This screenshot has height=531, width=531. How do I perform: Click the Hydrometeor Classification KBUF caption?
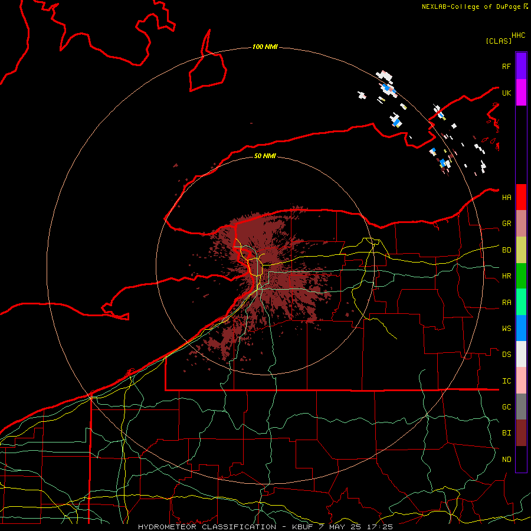pos(265,527)
